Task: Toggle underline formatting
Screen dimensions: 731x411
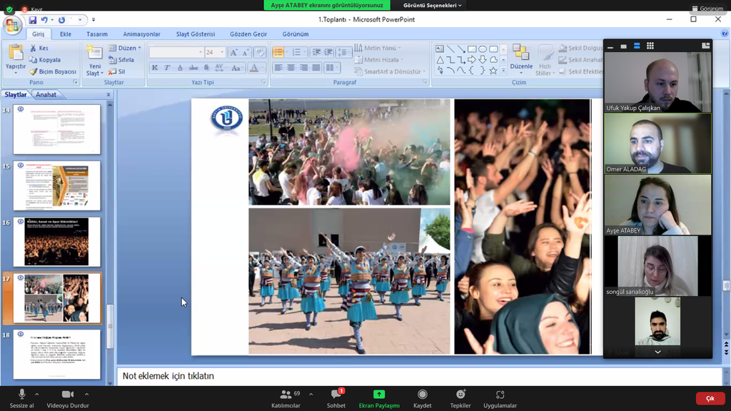Action: 180,68
